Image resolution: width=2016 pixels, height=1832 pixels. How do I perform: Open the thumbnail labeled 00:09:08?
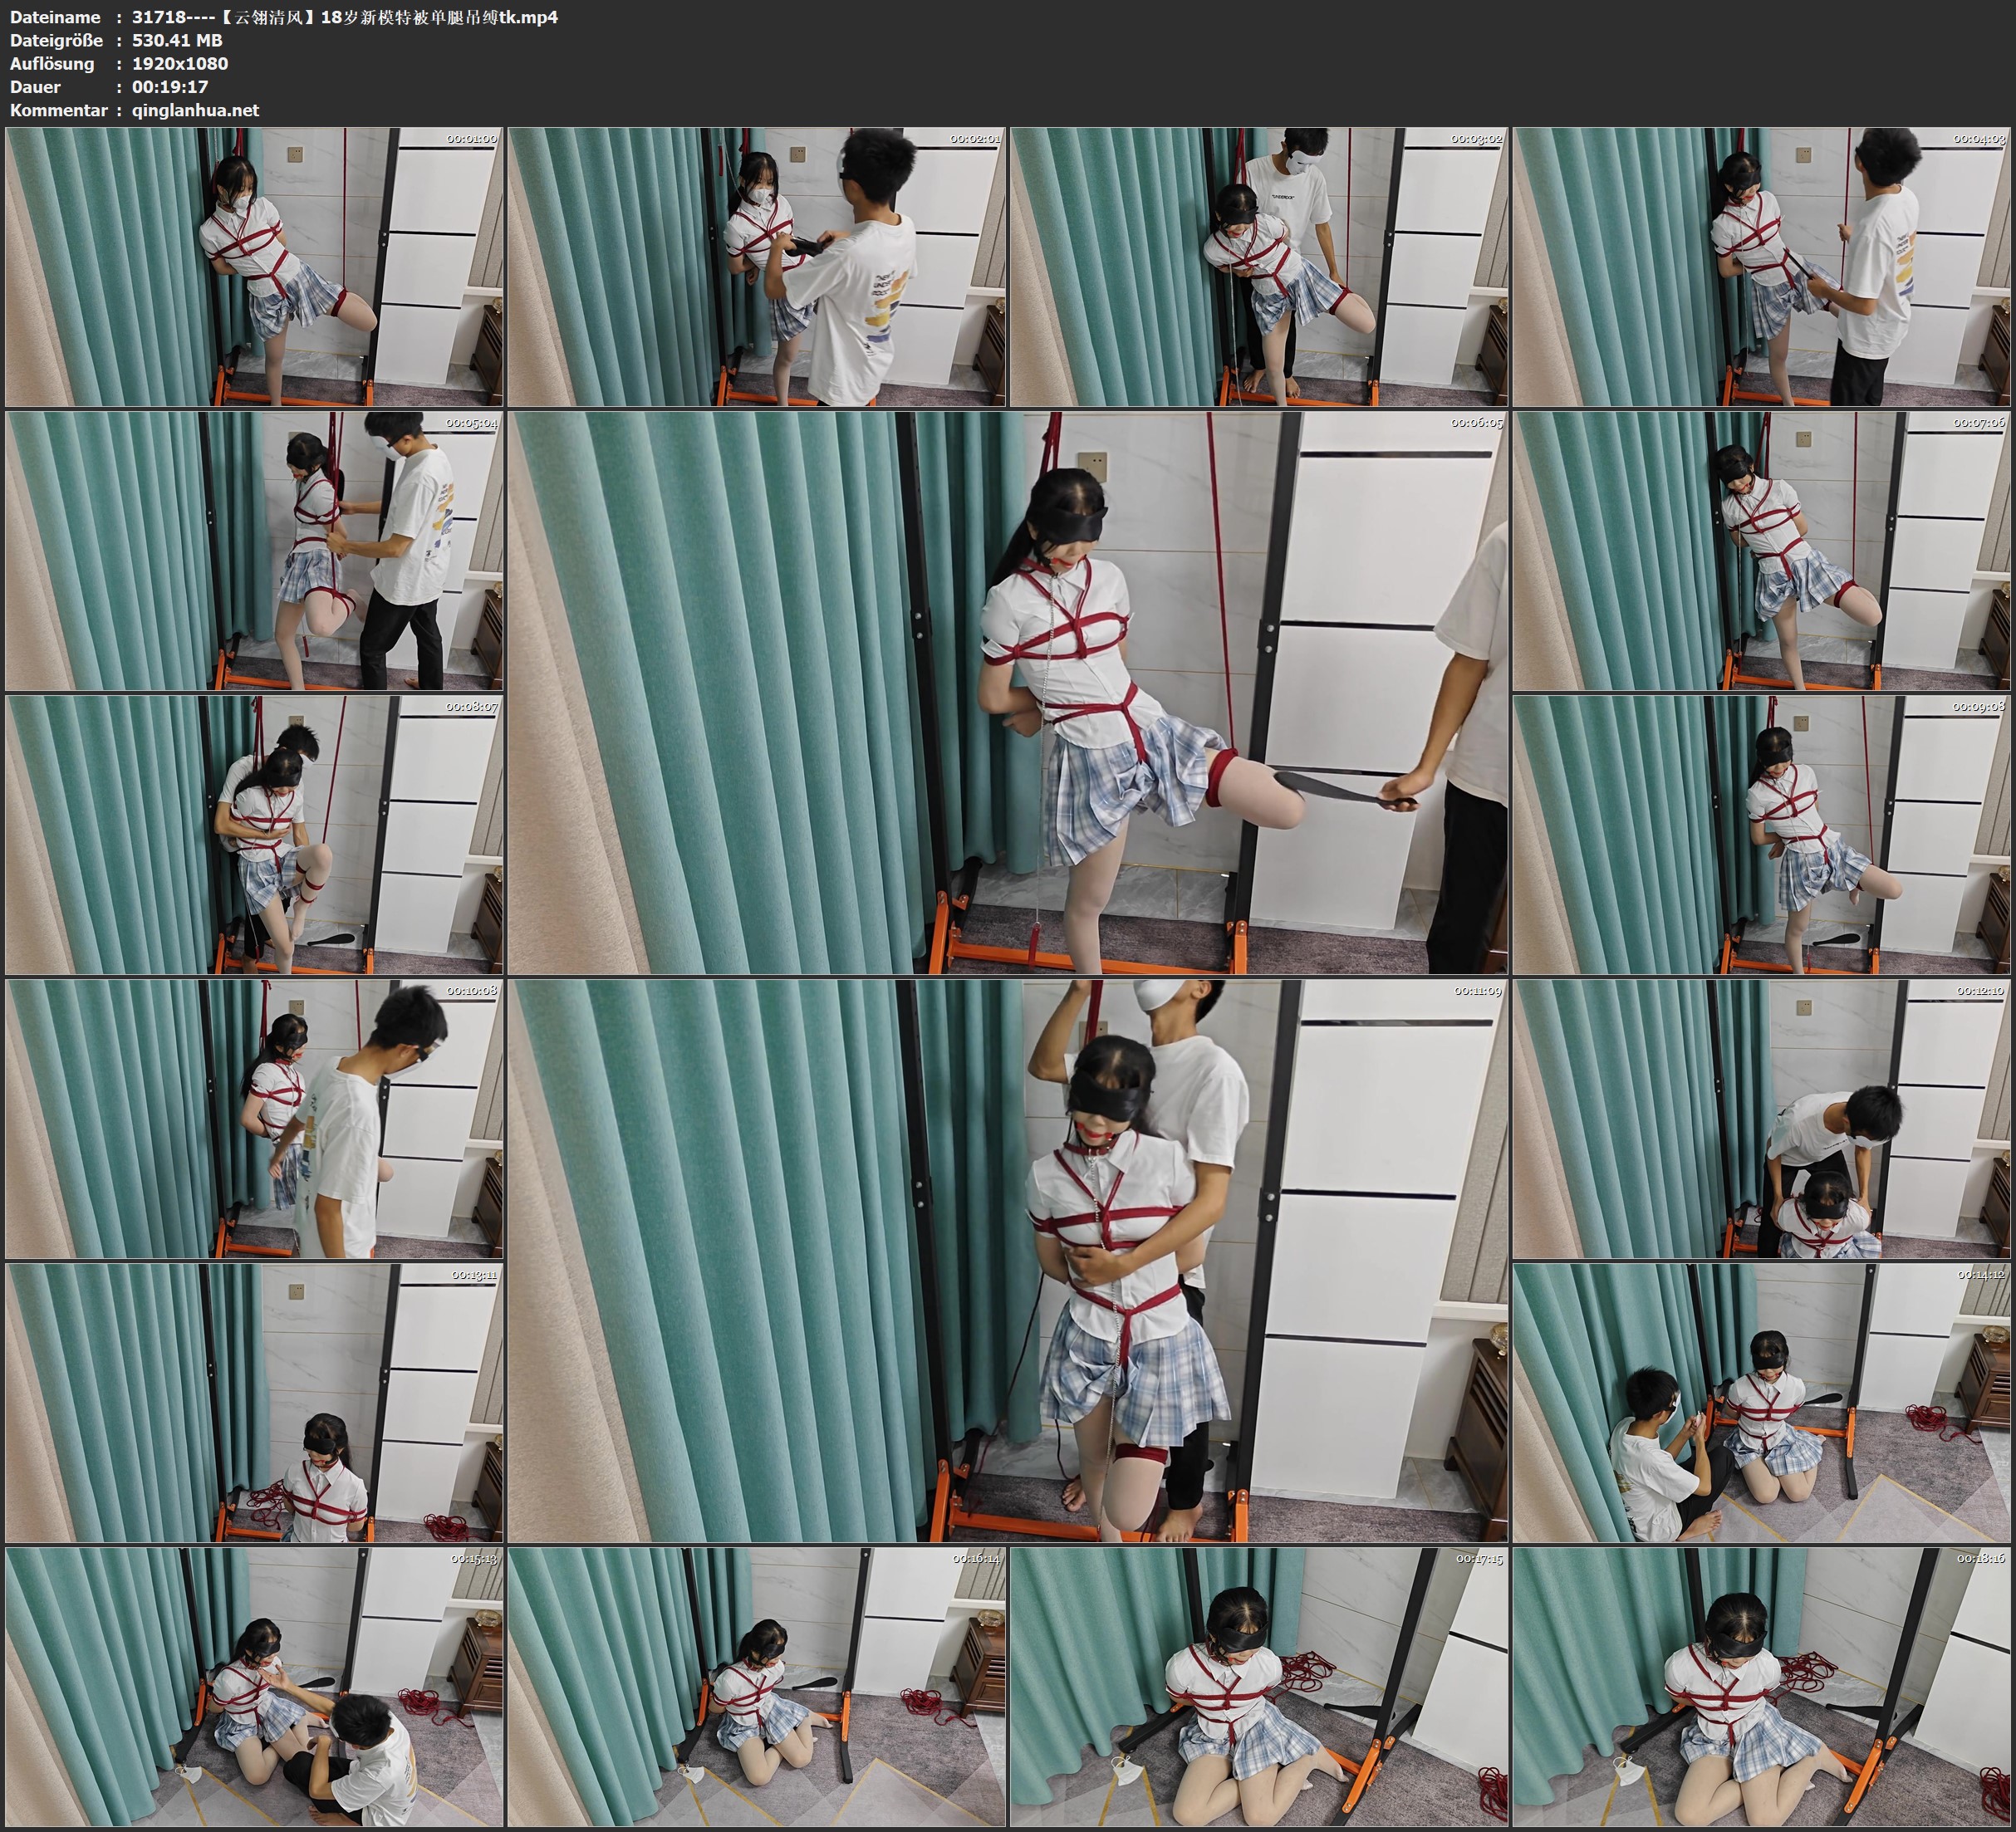click(1762, 835)
